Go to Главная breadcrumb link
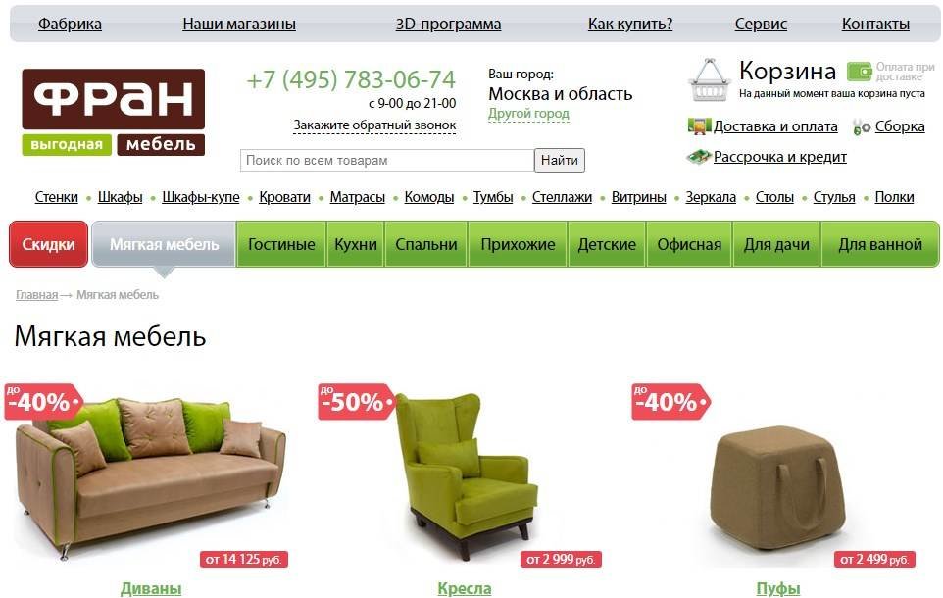 (36, 295)
